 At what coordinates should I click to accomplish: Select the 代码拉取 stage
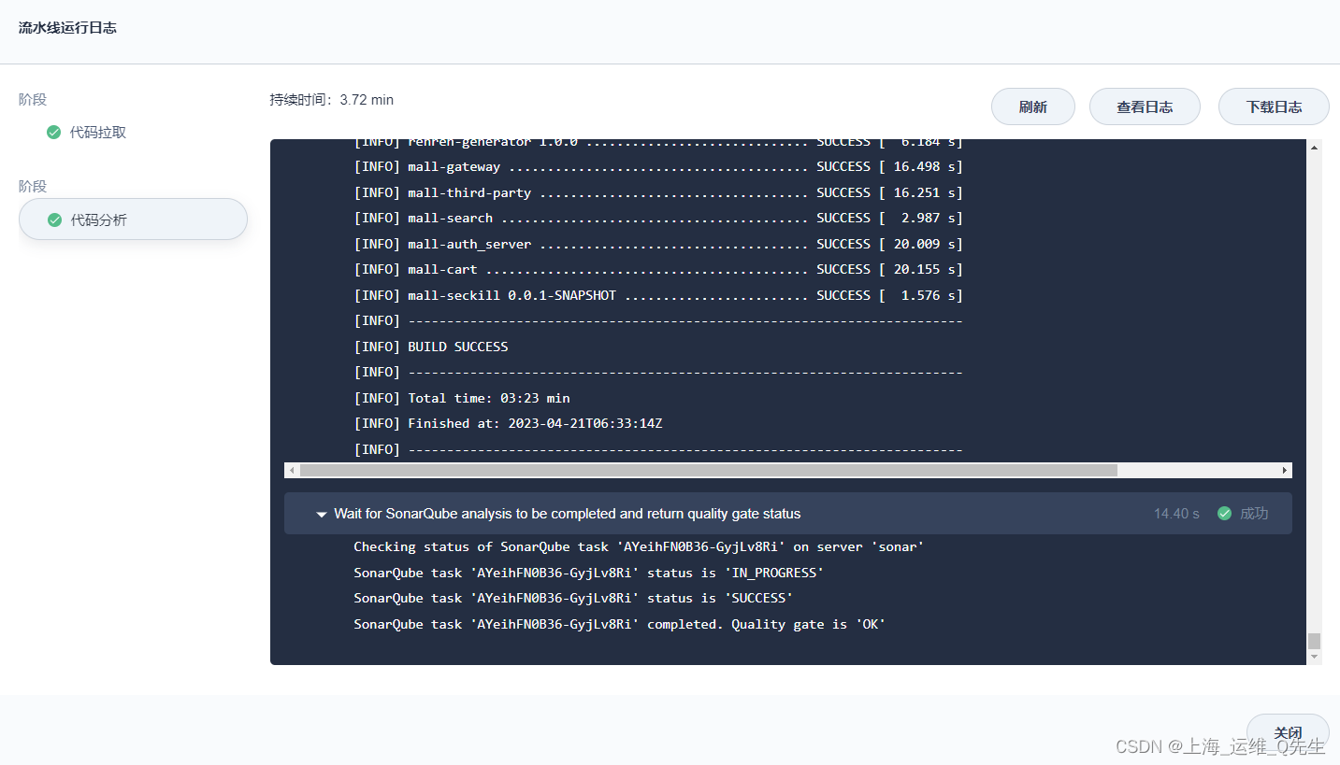(98, 133)
